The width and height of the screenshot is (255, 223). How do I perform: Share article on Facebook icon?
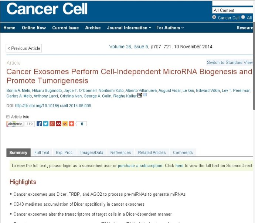(39, 124)
